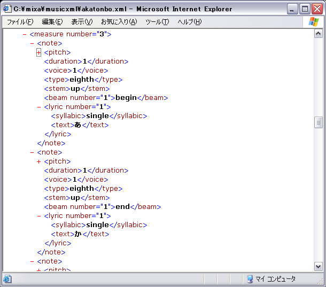Screen dimensions: 326x287
Task: Click the text element containing か
Action: point(80,234)
